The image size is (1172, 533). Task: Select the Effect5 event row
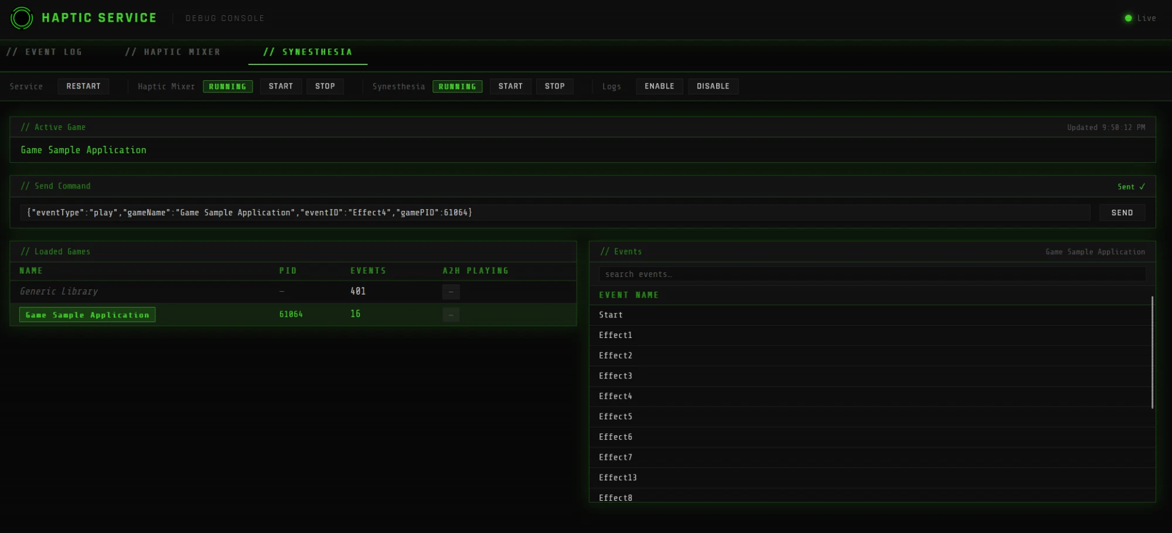[872, 416]
